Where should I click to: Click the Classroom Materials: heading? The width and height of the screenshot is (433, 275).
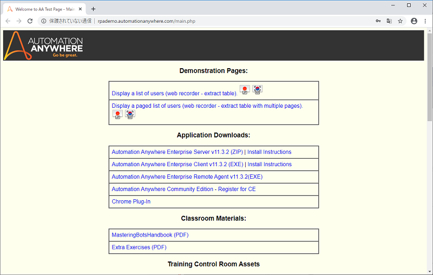tap(213, 218)
